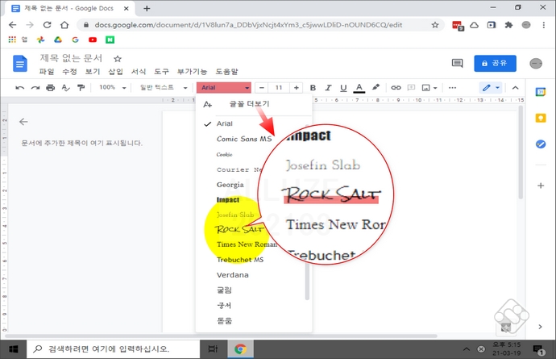Open the text color picker
The height and width of the screenshot is (359, 556).
click(359, 88)
